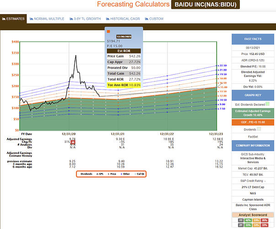Click the 2Y scorecard badge
The width and height of the screenshot is (276, 229).
240,225
